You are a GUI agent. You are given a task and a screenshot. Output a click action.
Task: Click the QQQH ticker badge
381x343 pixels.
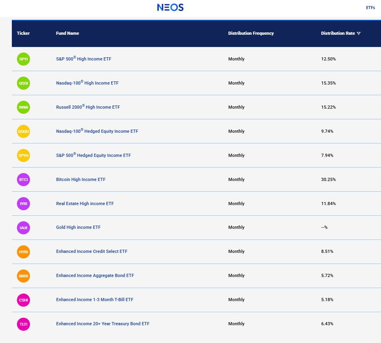coord(23,131)
